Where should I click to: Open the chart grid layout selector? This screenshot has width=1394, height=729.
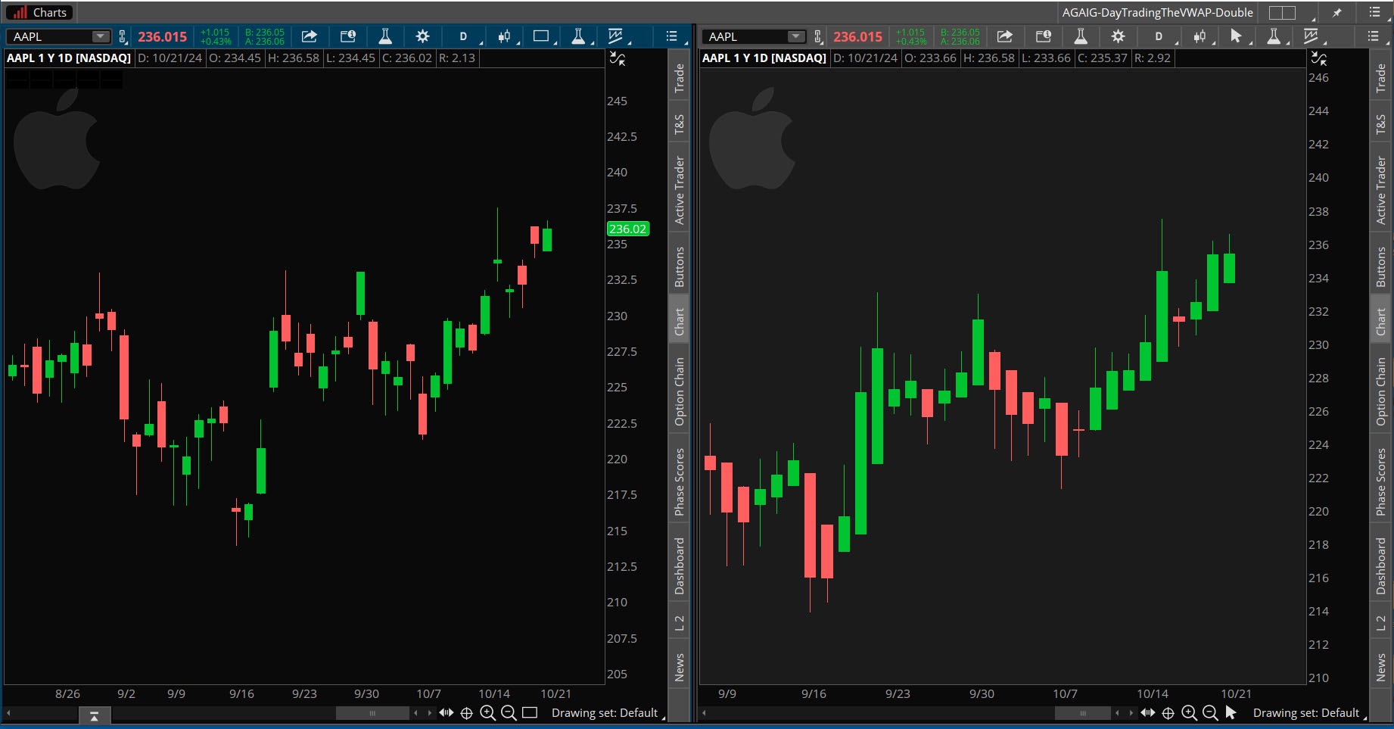pos(1282,12)
